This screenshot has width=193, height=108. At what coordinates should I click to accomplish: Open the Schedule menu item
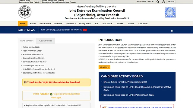(58, 23)
